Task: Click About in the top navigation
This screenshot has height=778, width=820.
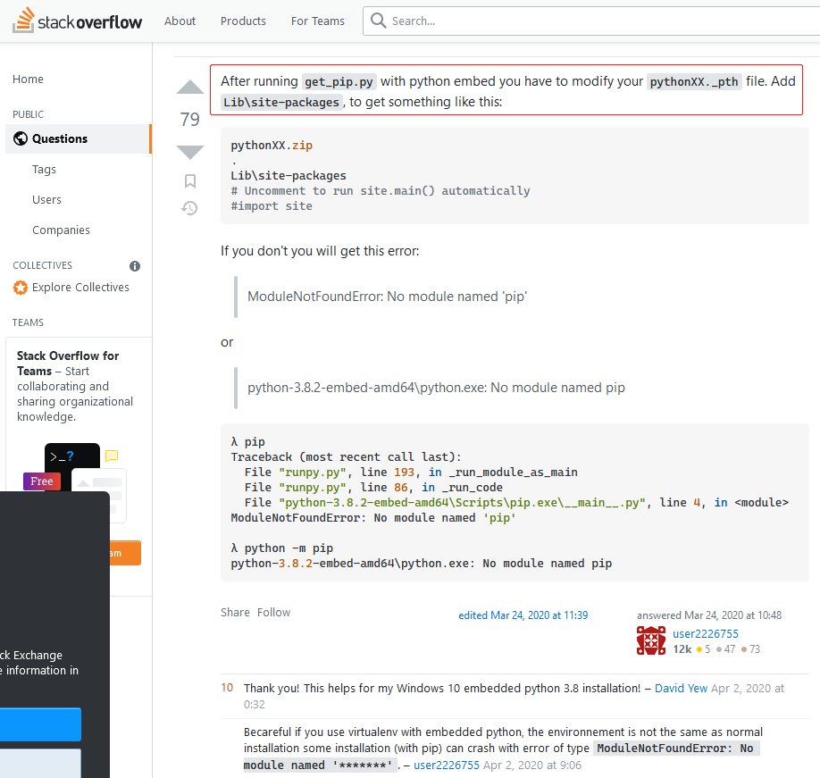Action: 180,21
